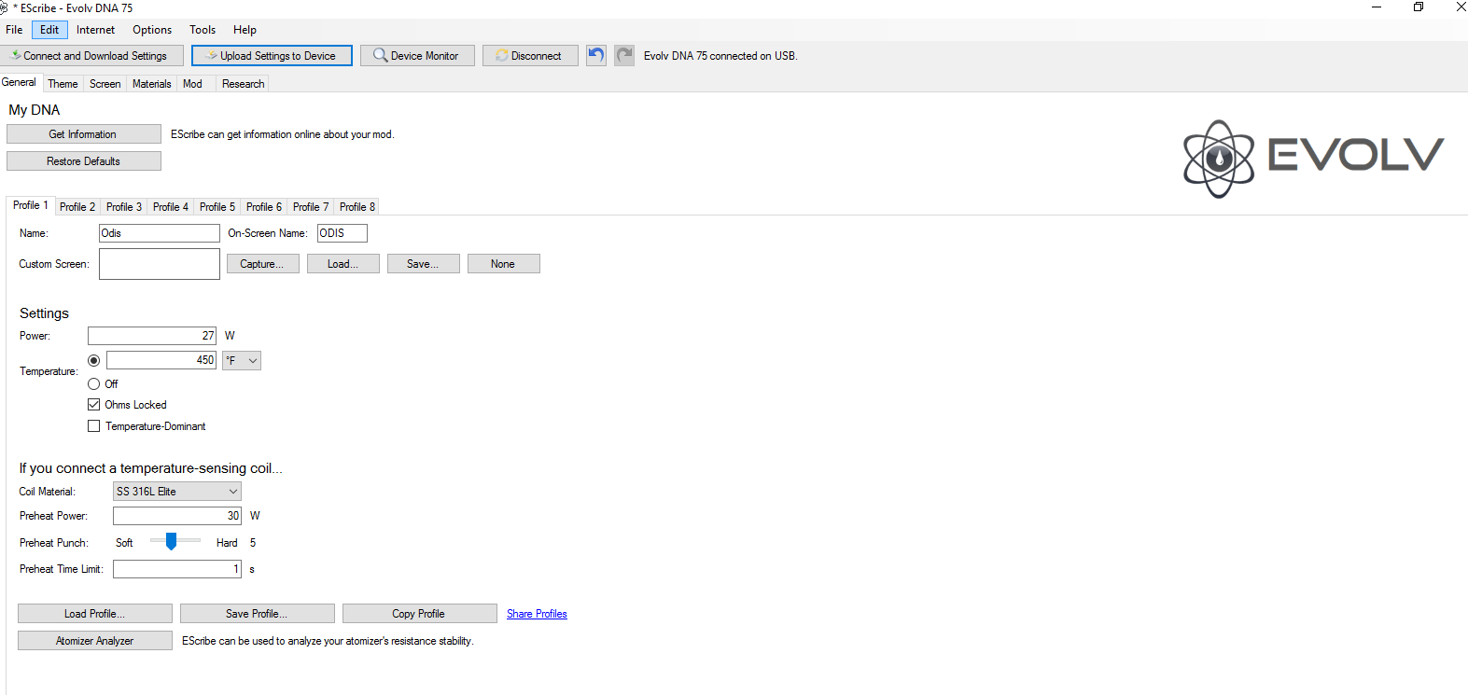Uncheck the Ohms Locked checkbox
1468x695 pixels.
94,405
